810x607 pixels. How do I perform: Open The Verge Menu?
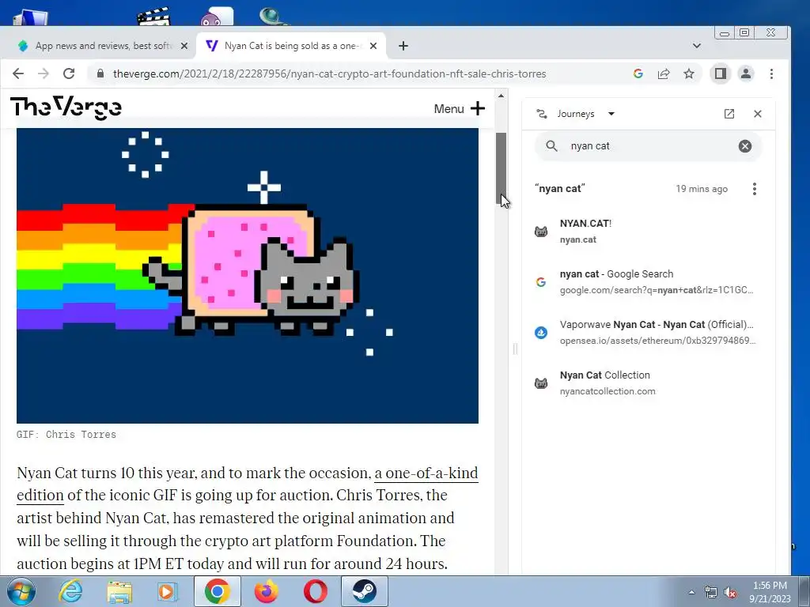click(460, 109)
